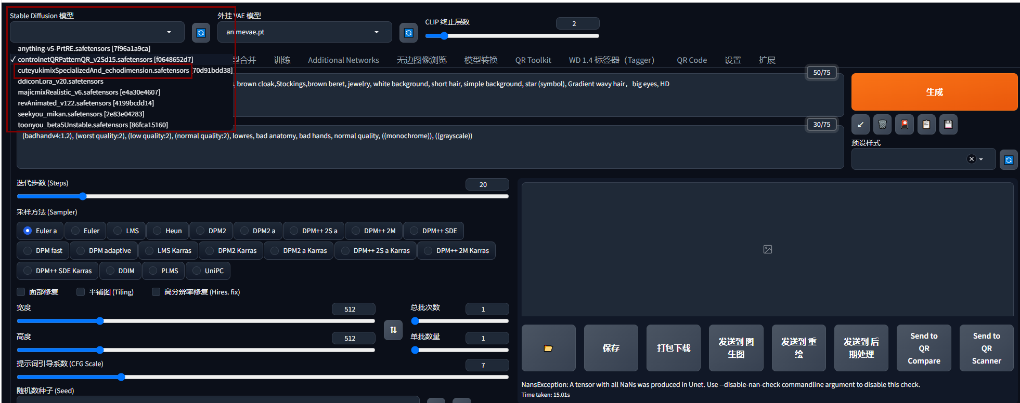Click the negative prompt text area
This screenshot has height=403, width=1020.
click(x=430, y=147)
